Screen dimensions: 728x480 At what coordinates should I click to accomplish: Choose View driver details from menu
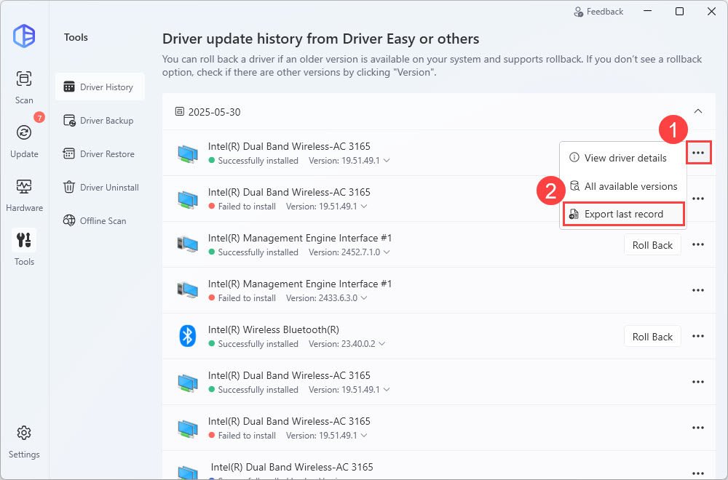click(x=625, y=158)
